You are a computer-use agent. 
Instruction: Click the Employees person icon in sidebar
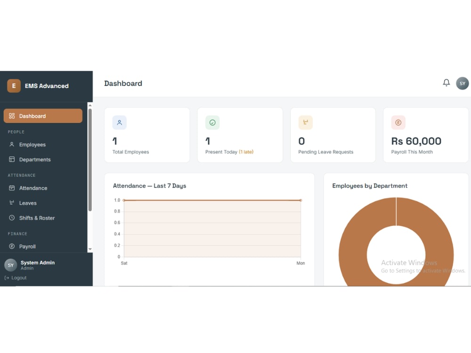[x=12, y=144]
